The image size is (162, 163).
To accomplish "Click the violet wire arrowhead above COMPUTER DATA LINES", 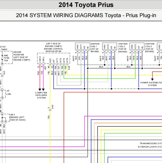I will coord(43,90).
